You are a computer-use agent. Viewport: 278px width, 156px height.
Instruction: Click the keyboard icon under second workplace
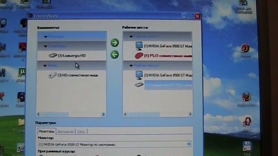point(139,85)
